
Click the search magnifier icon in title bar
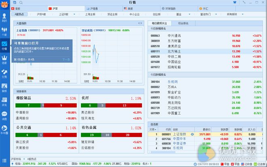click(x=21, y=2)
